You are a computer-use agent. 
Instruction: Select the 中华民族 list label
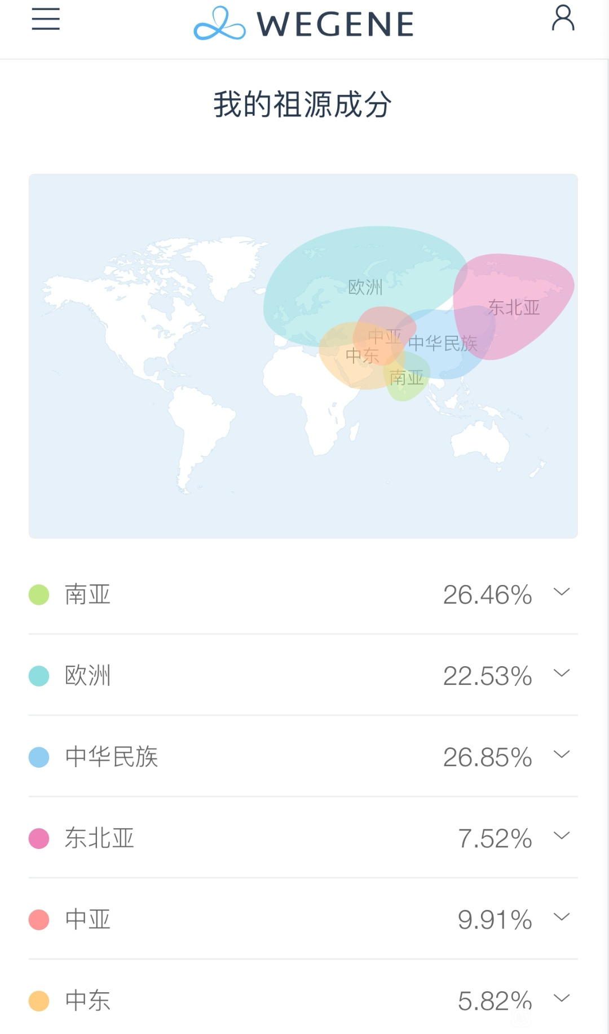pos(111,757)
